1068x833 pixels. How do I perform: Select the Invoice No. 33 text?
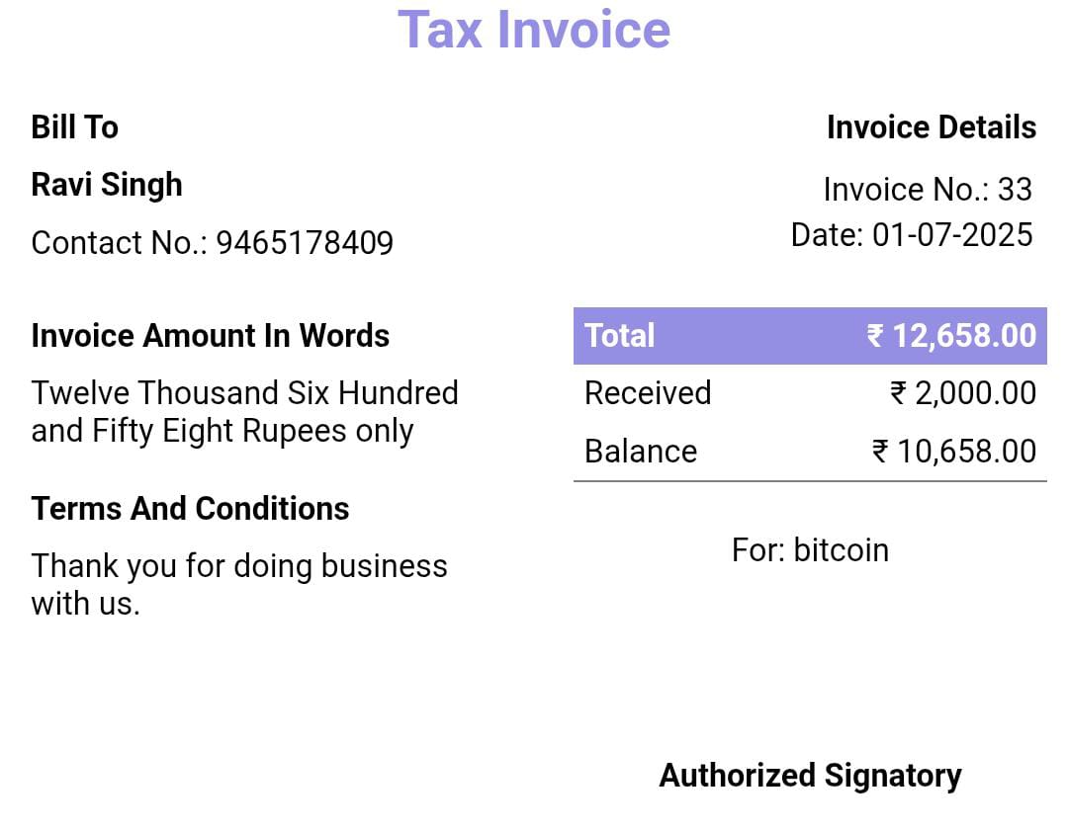click(x=927, y=189)
